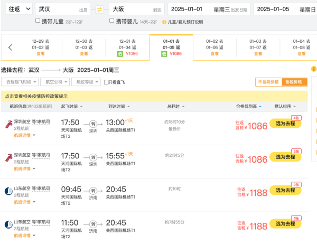Choose 选为去程 for the 15:55 arrival flight
Image resolution: width=317 pixels, height=245 pixels.
[285, 157]
